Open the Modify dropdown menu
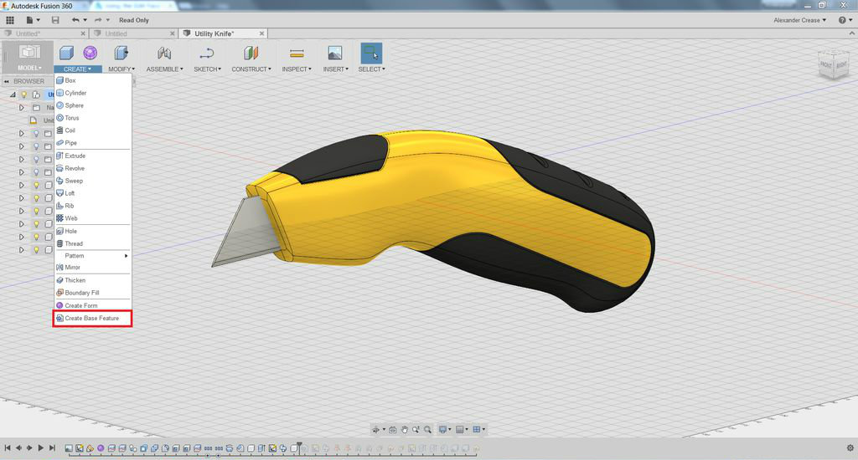The height and width of the screenshot is (460, 858). pyautogui.click(x=121, y=69)
